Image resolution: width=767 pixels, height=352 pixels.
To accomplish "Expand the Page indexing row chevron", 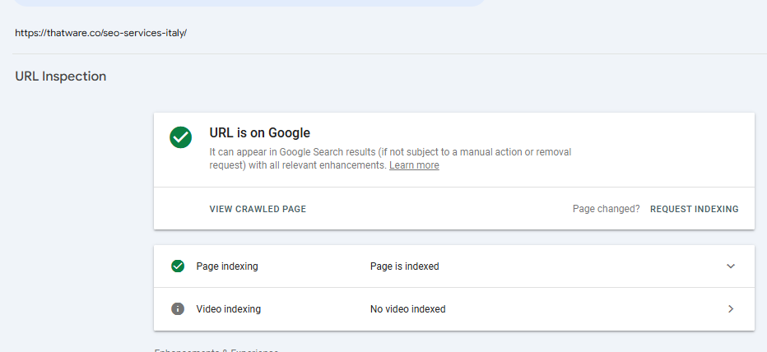I will pos(730,266).
